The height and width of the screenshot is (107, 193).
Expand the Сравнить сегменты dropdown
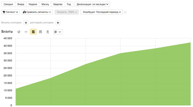click(37, 12)
